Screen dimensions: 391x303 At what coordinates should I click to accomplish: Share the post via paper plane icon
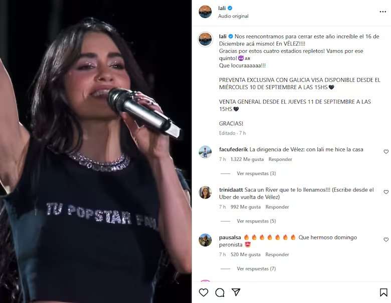point(236,292)
